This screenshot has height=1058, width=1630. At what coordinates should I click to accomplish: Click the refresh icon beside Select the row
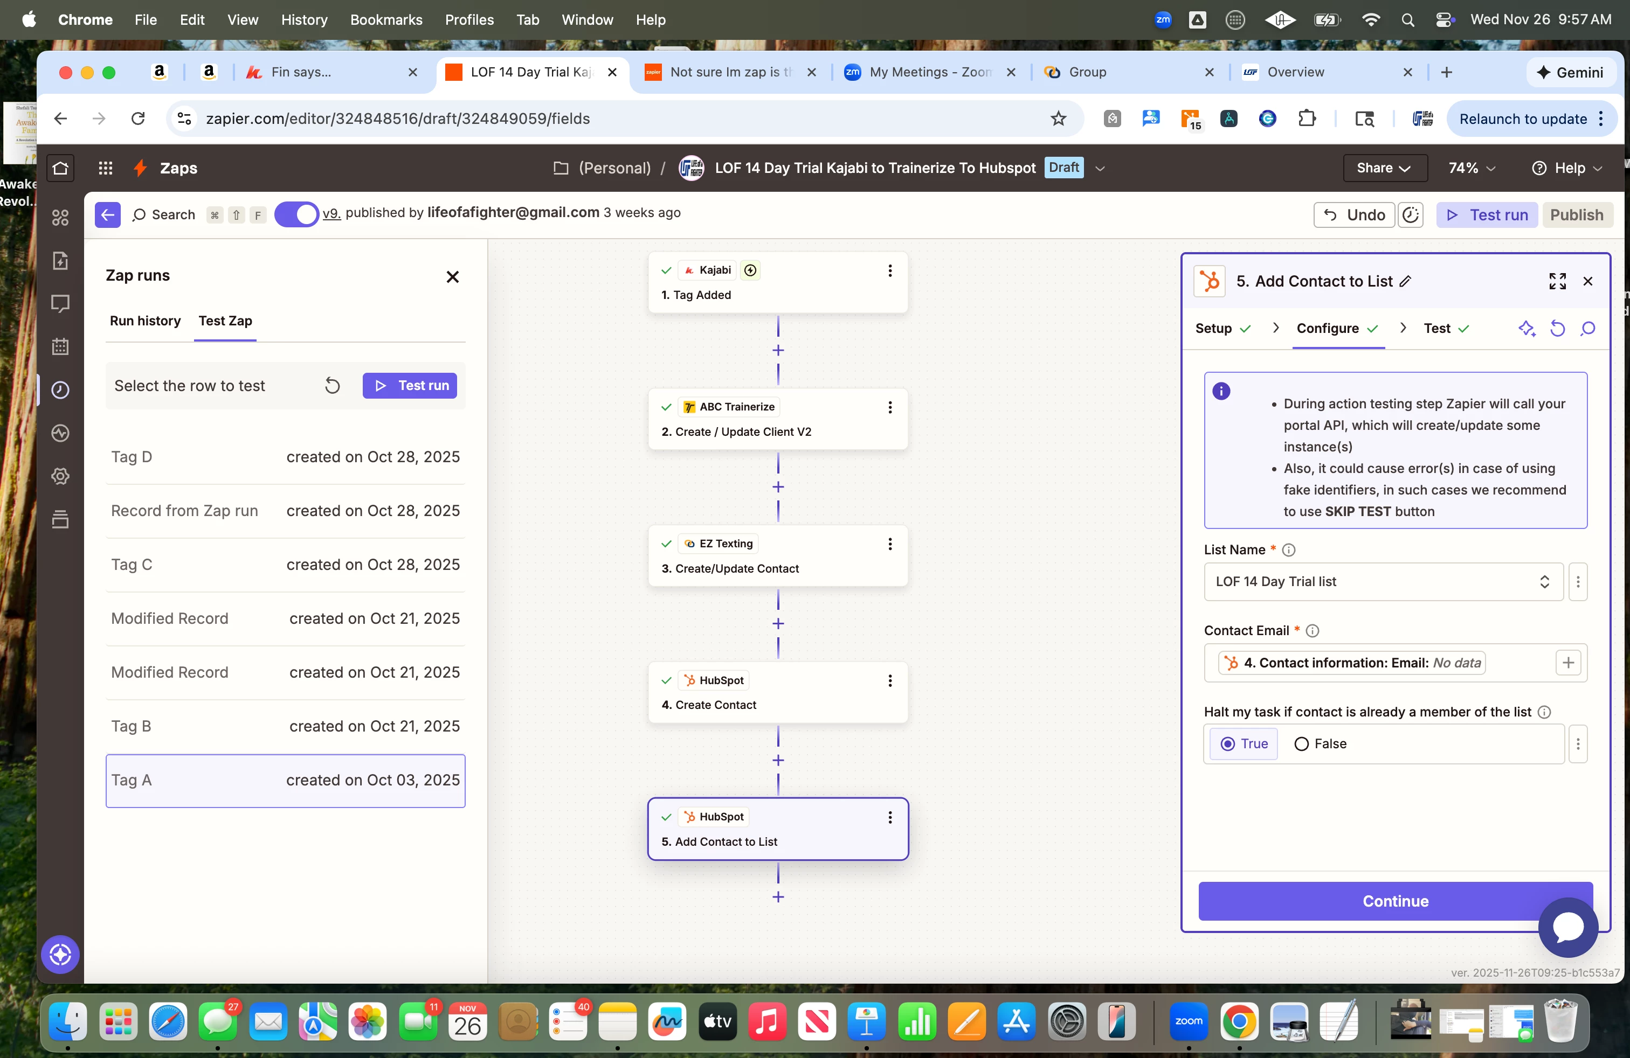point(332,386)
